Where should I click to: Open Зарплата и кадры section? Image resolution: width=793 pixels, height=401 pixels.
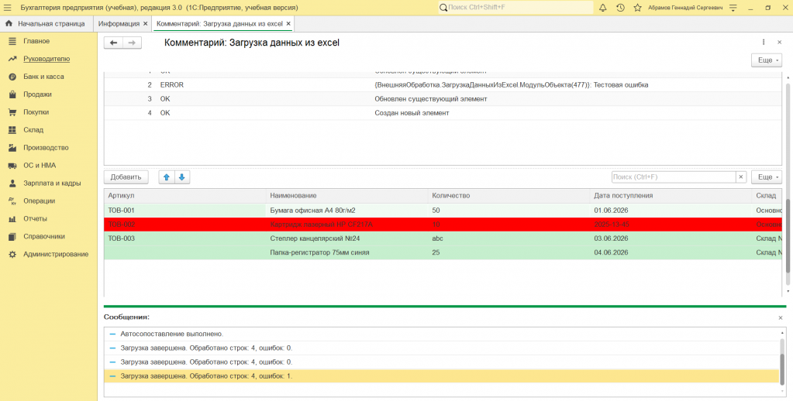click(52, 183)
